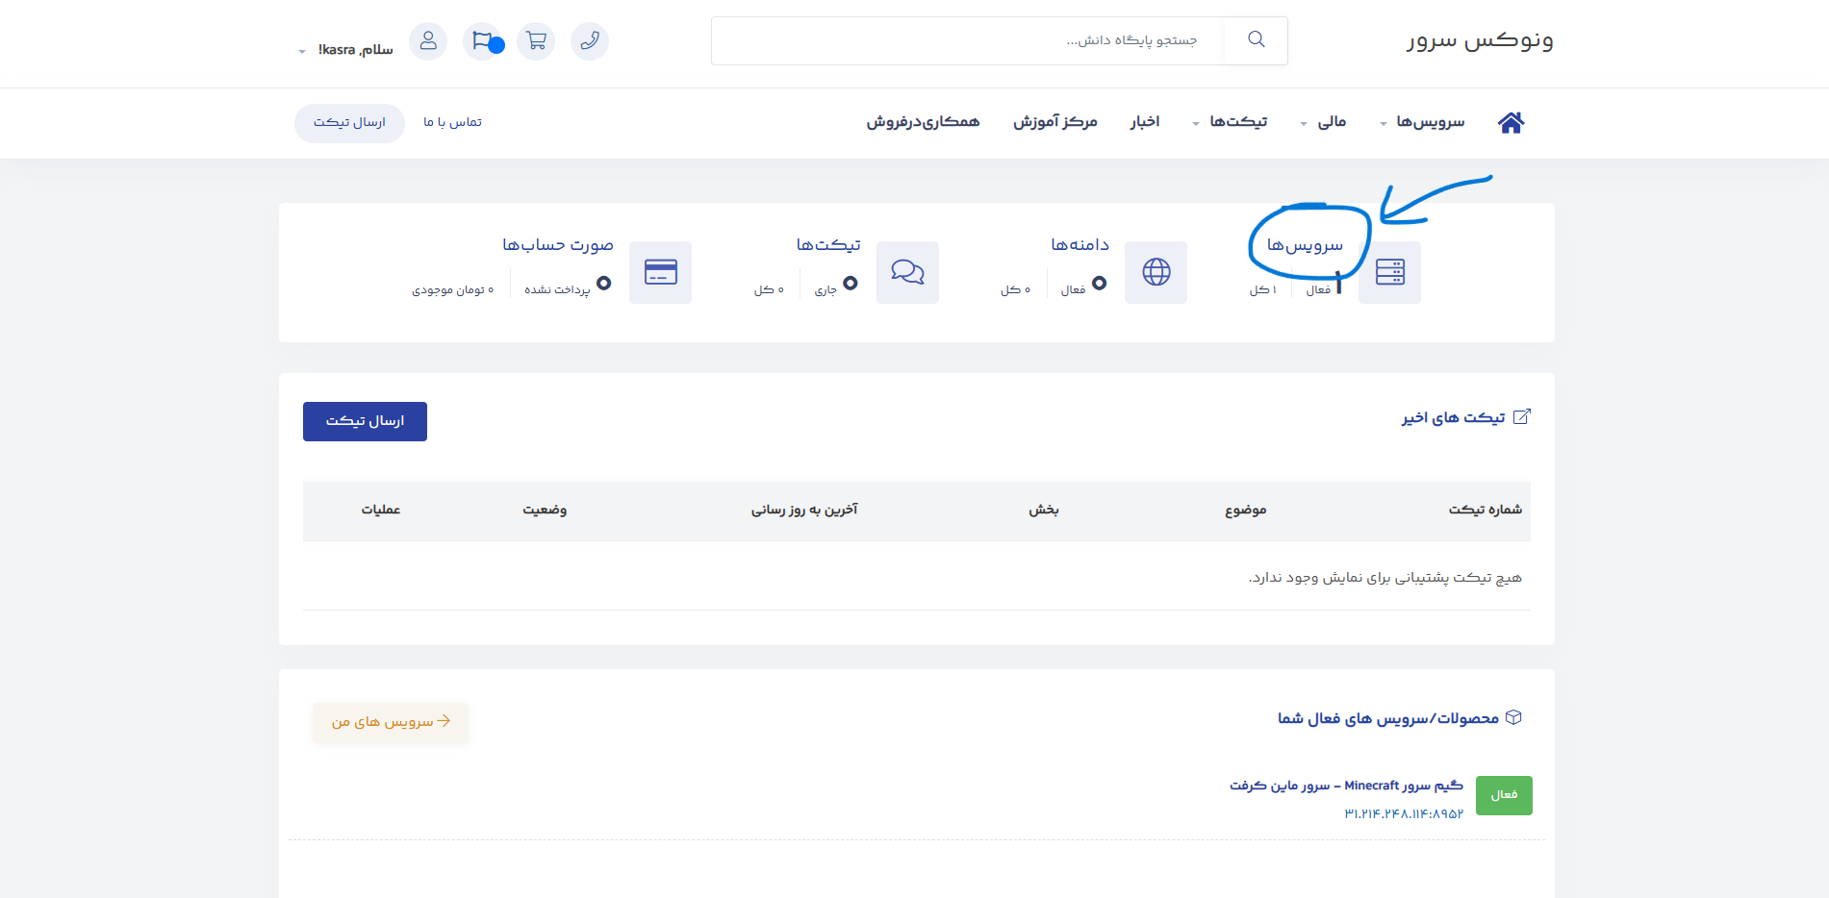Click the فعال status badge on the Minecraft service

coord(1503,795)
